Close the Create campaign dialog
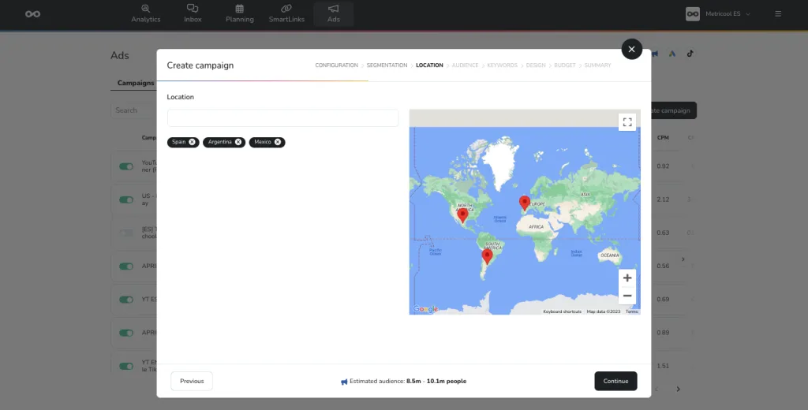 coord(632,49)
